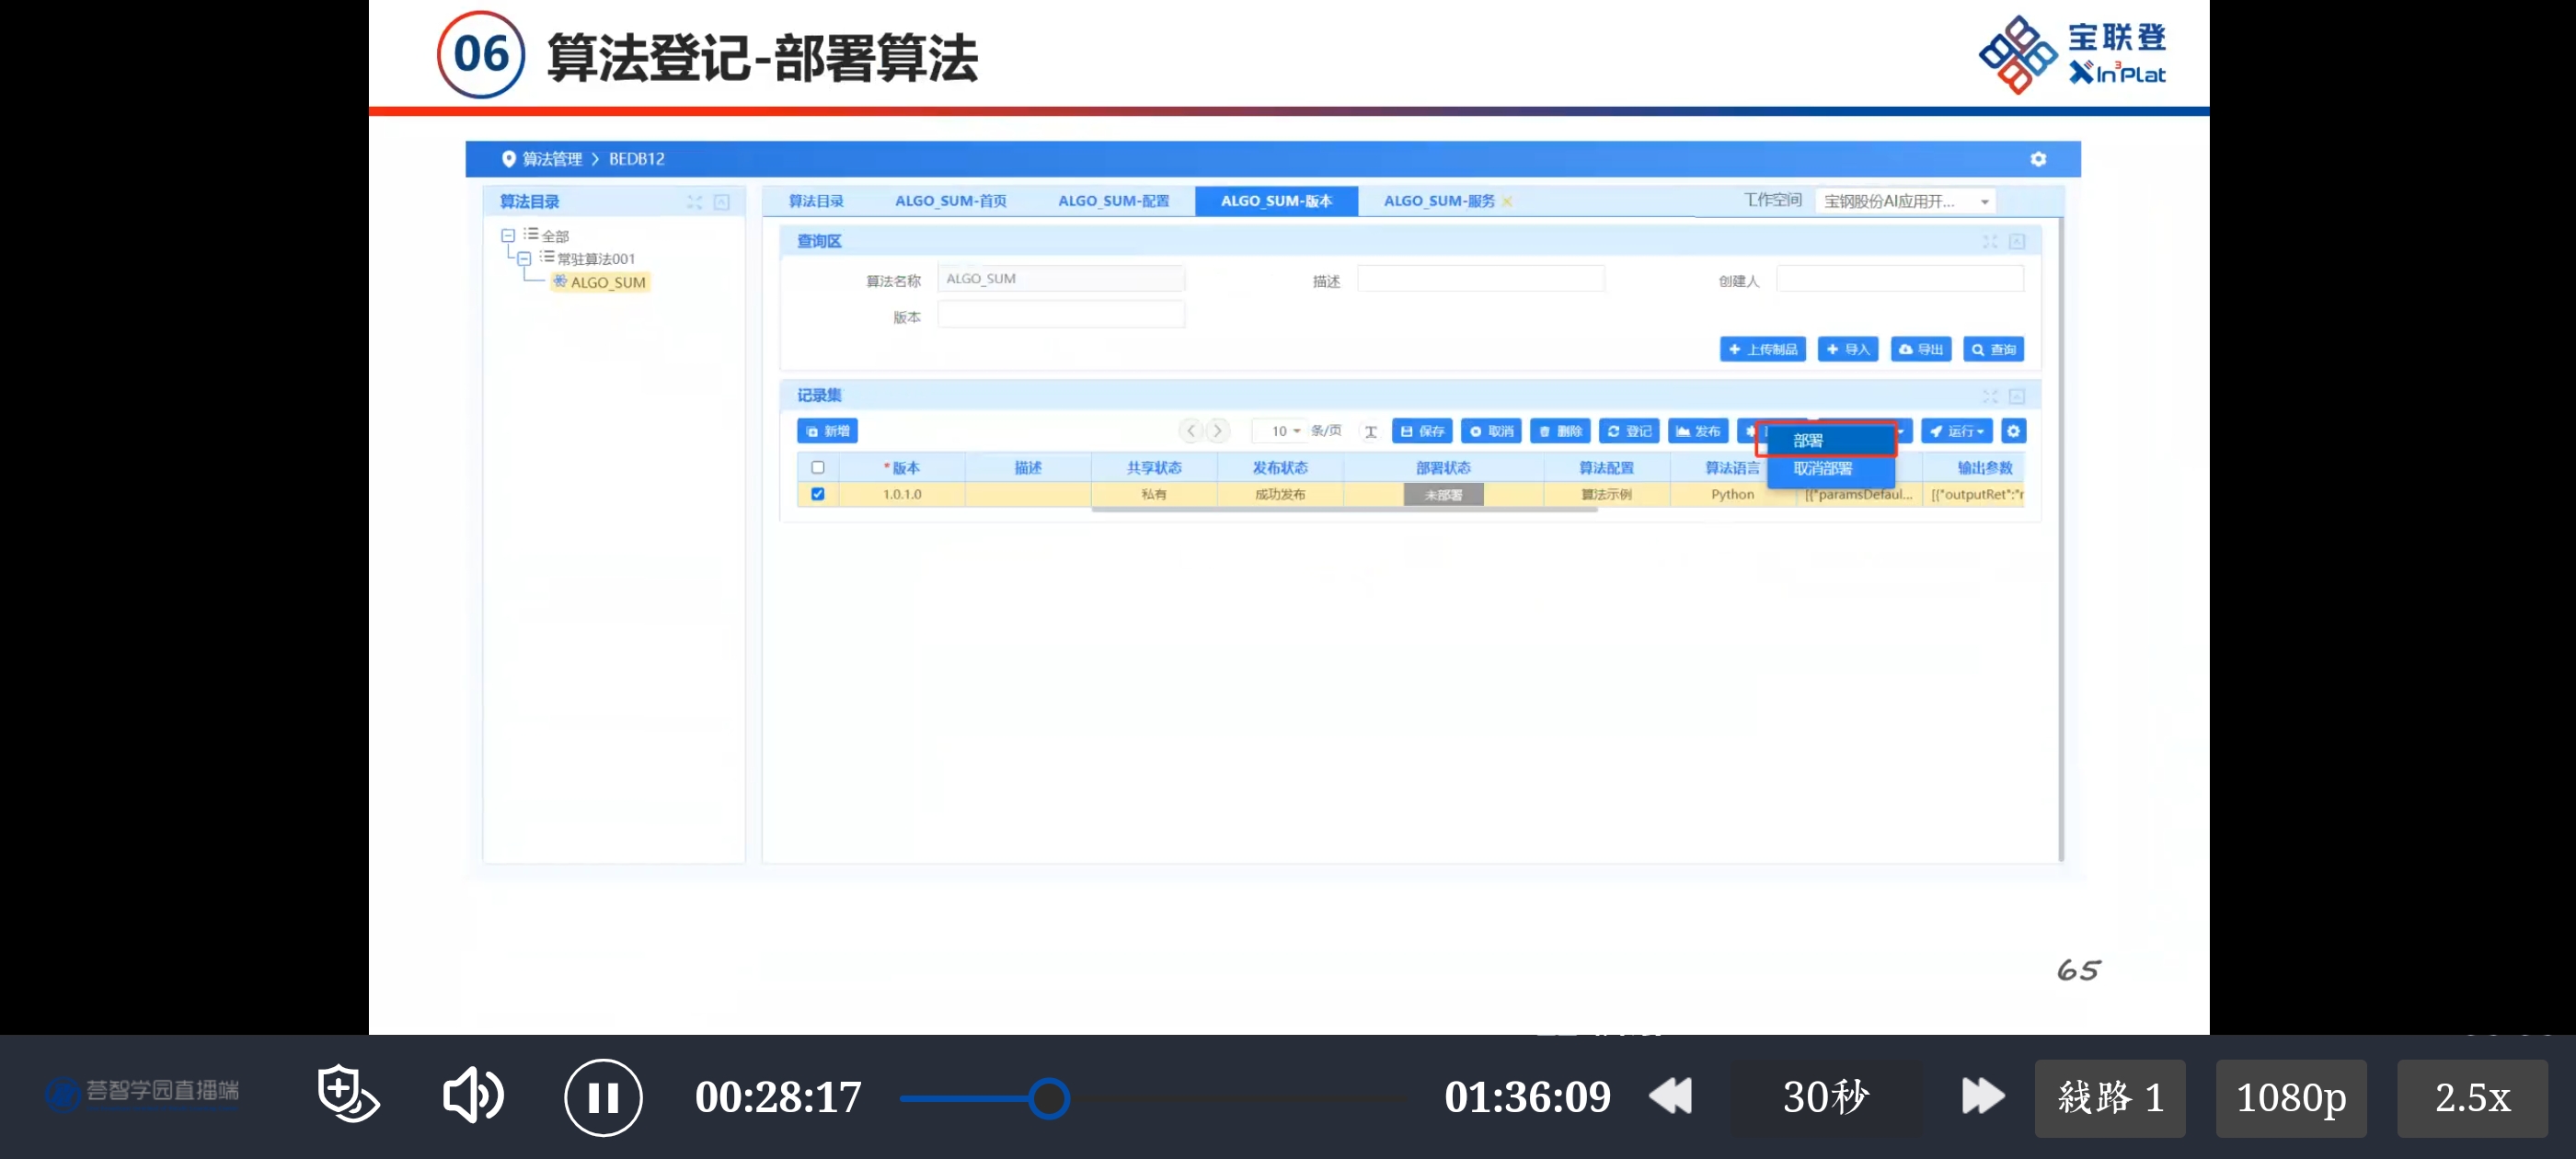Click the 1080p quality button
This screenshot has width=2576, height=1159.
coord(2290,1097)
